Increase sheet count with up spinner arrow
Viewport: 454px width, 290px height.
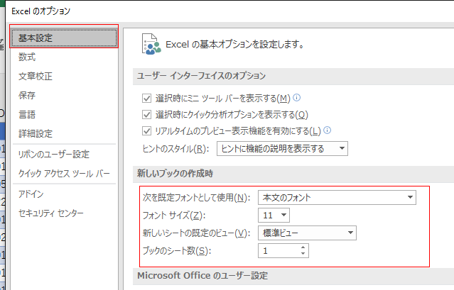[x=303, y=247]
